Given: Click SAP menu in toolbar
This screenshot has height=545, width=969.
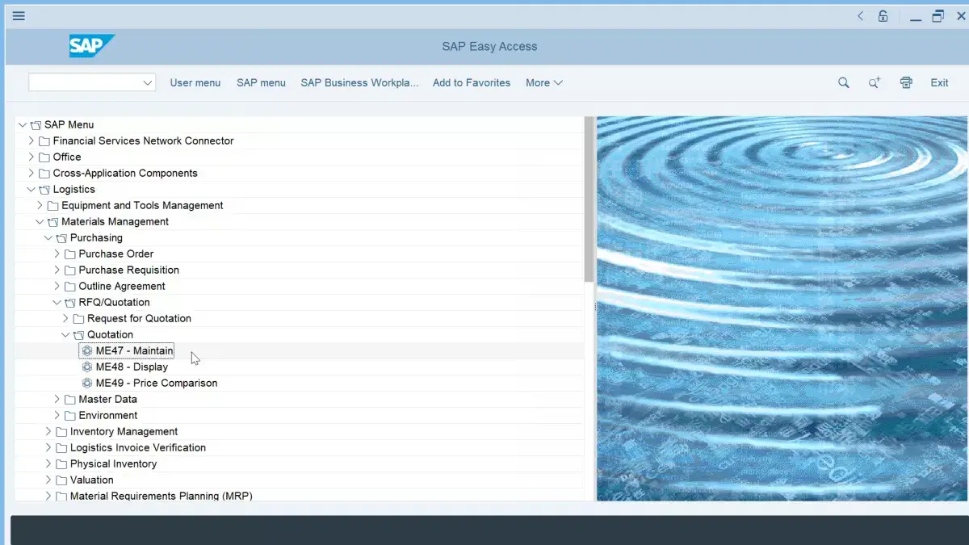Looking at the screenshot, I should [261, 82].
